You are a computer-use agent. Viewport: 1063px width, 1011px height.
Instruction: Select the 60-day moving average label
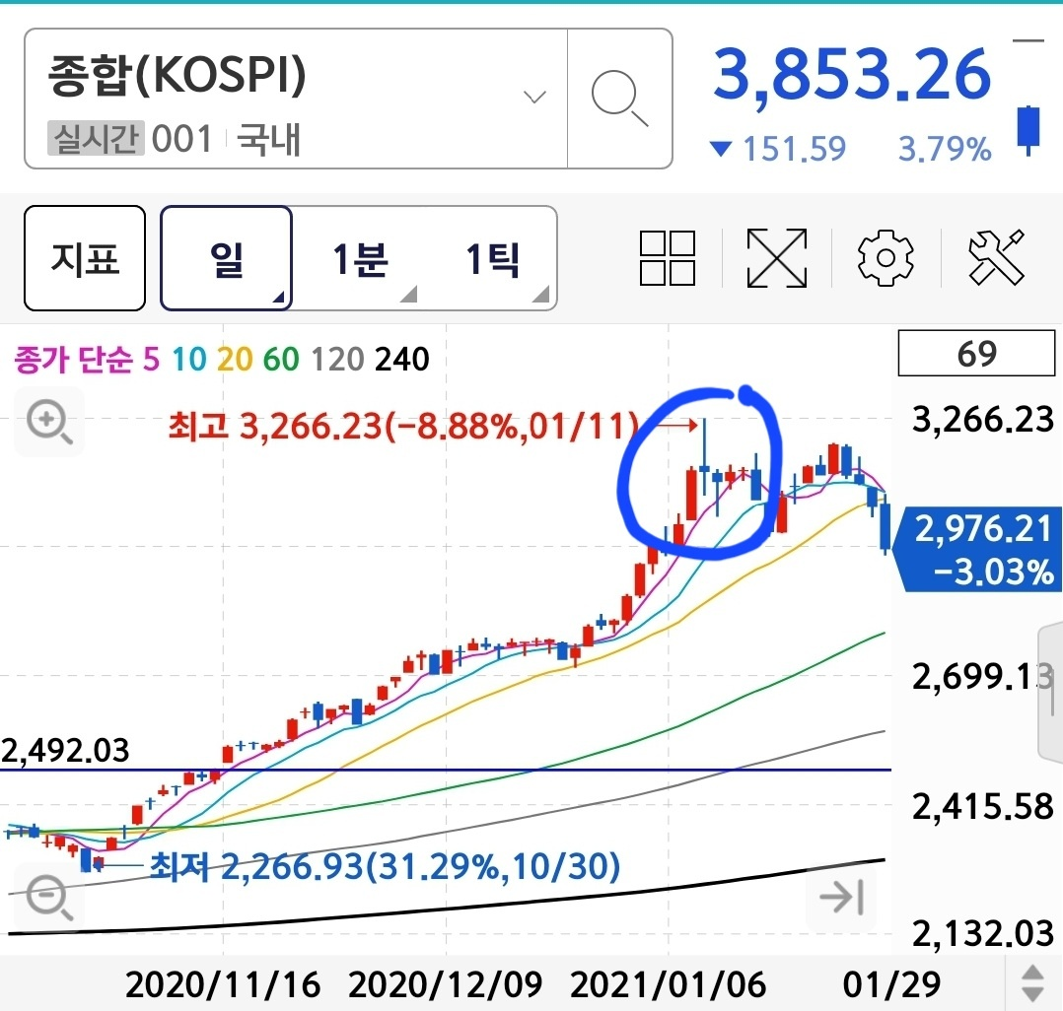[281, 359]
